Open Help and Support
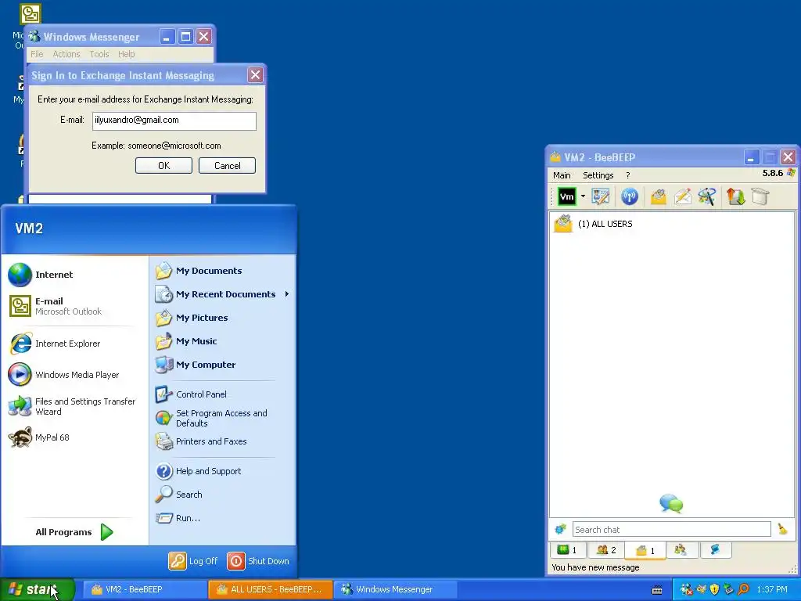 point(222,471)
